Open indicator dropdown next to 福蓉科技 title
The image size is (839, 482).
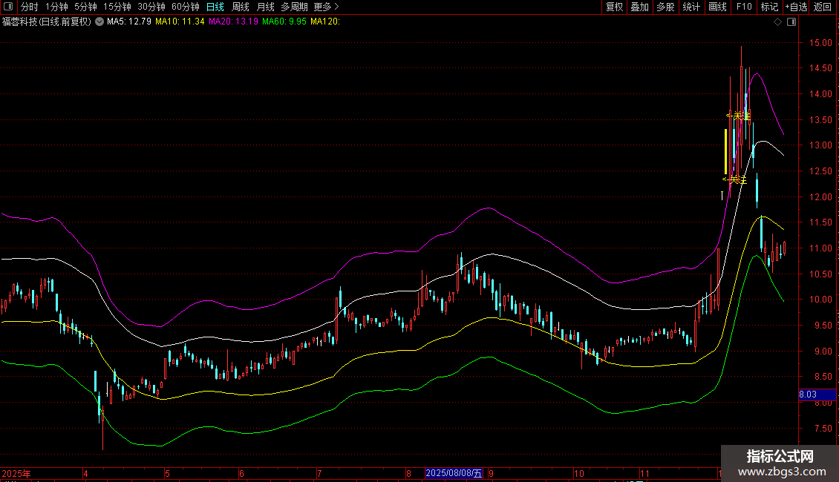[99, 22]
